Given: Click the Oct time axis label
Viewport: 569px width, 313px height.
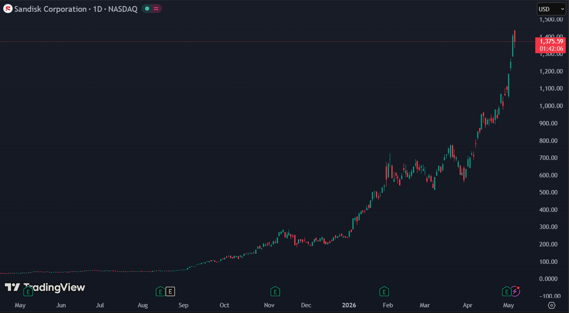Looking at the screenshot, I should click(x=224, y=305).
